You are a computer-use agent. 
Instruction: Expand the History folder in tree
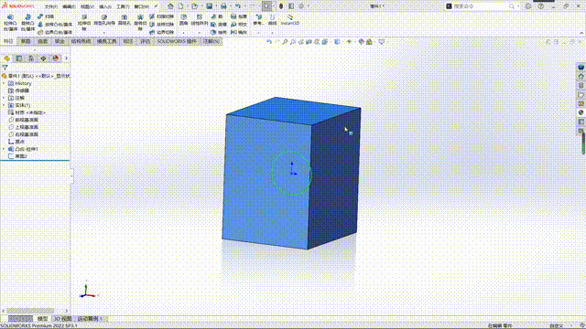click(x=4, y=83)
